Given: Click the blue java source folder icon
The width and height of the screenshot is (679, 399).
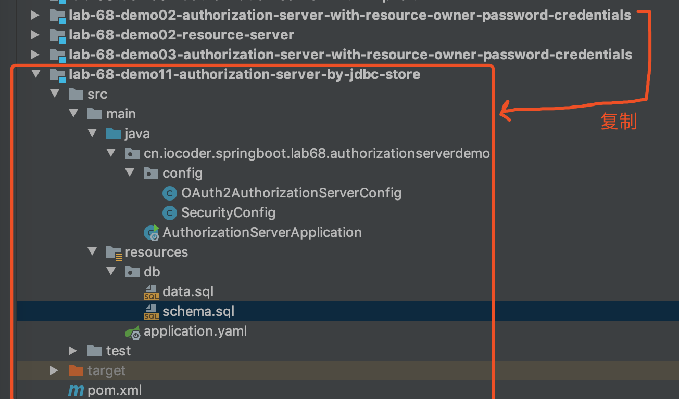Looking at the screenshot, I should click(114, 134).
